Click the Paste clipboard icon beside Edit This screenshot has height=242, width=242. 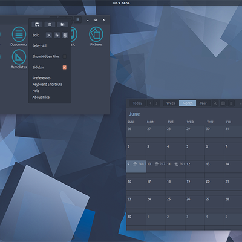click(65, 35)
